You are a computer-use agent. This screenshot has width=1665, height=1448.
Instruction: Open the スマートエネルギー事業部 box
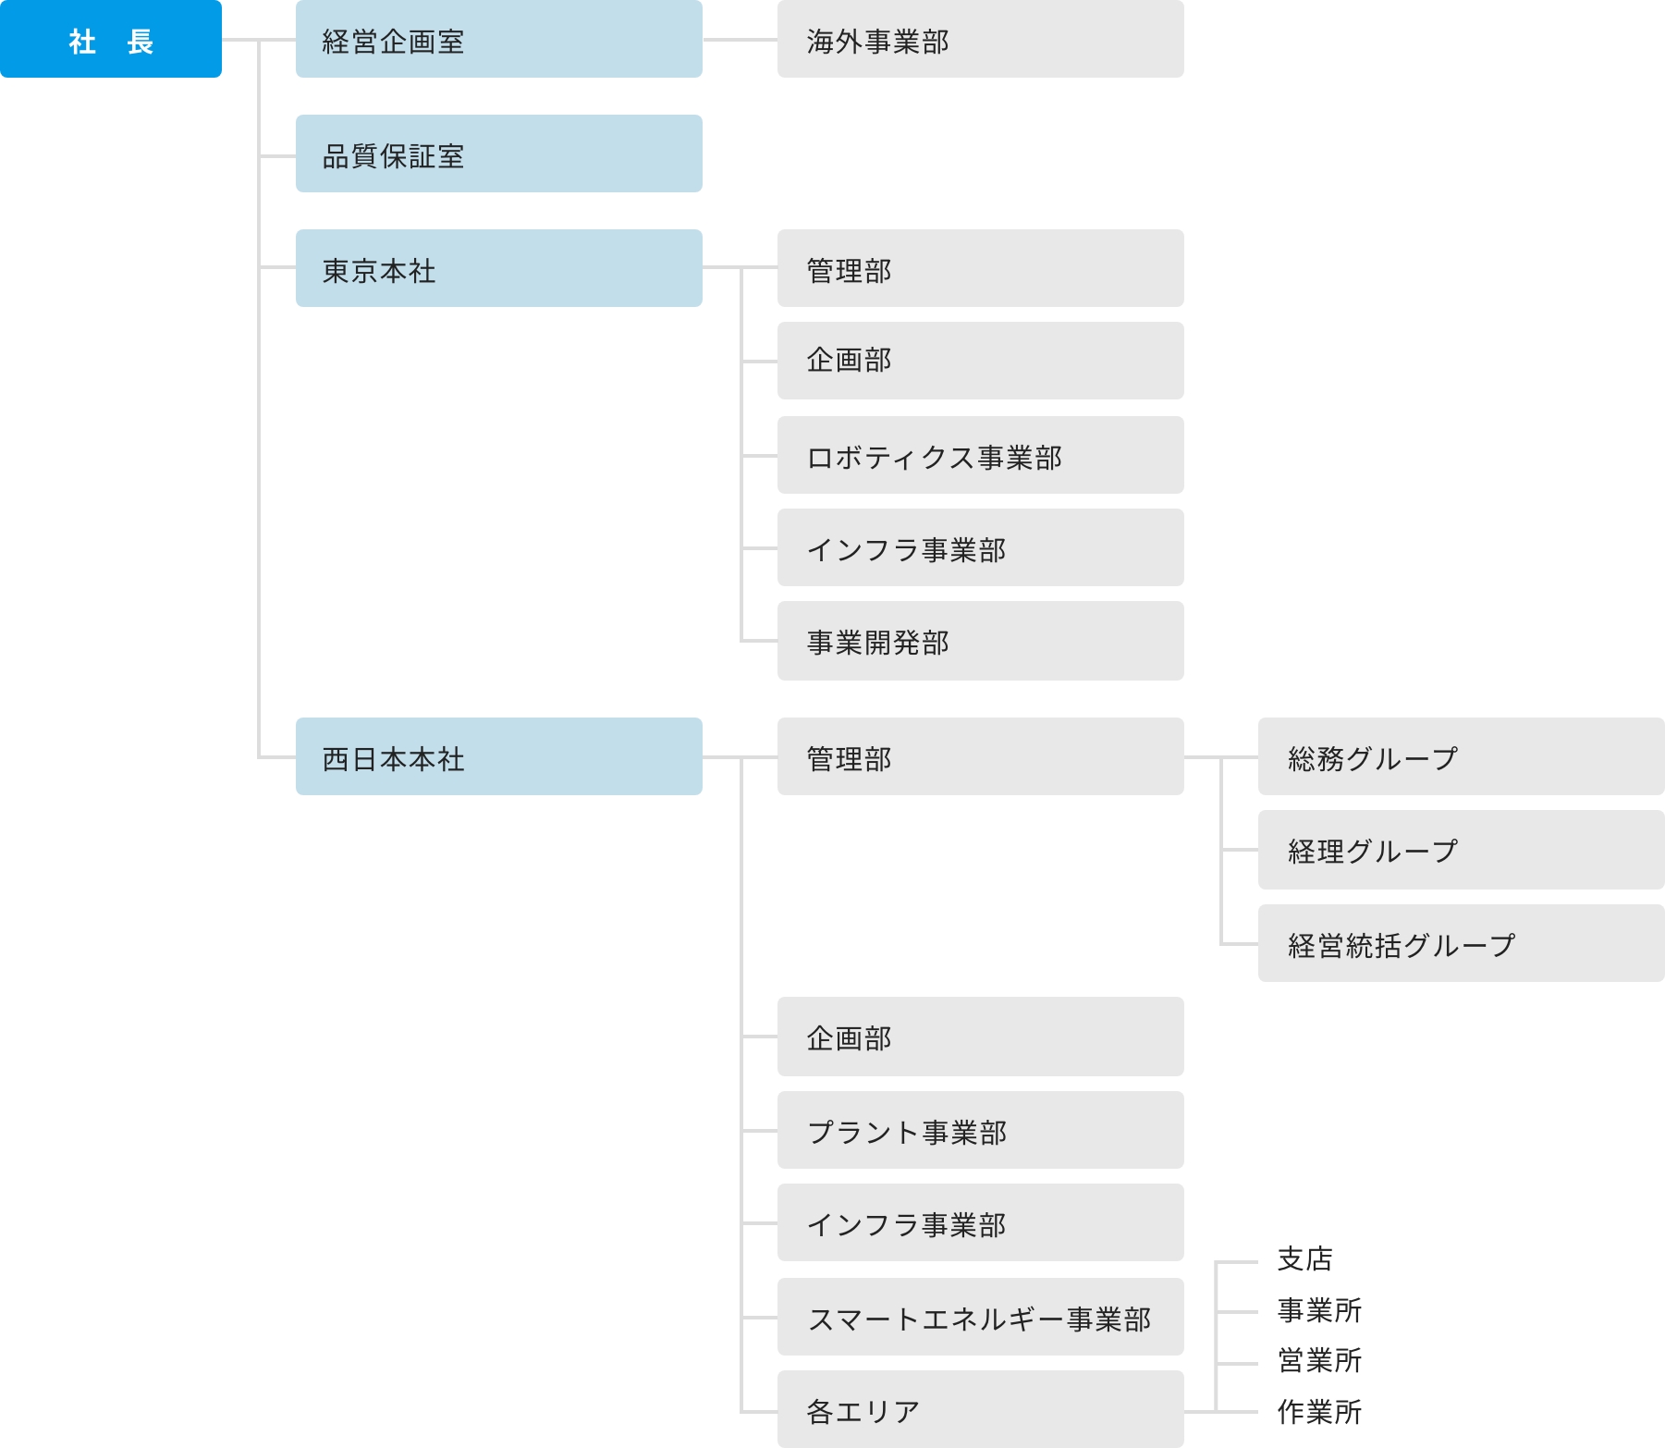point(980,1318)
